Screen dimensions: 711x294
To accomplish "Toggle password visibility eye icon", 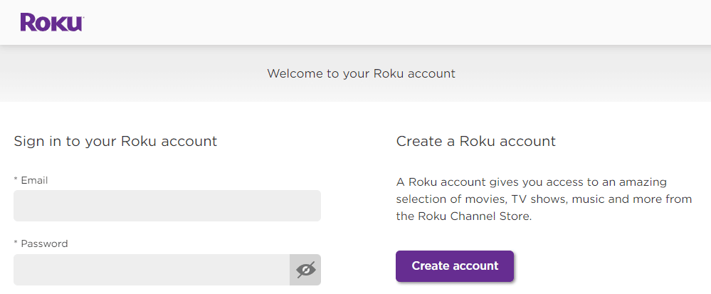I will (305, 270).
